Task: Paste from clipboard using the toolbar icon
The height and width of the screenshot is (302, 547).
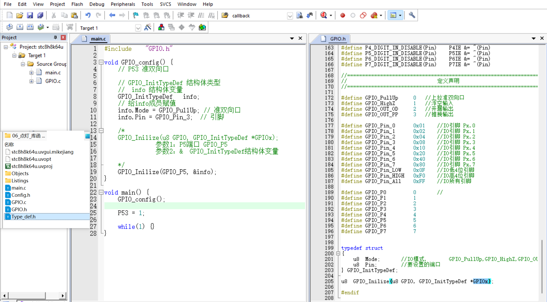Action: tap(74, 15)
